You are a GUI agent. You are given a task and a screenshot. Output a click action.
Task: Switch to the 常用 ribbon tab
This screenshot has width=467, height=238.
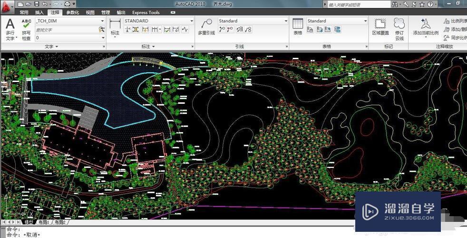coord(24,12)
